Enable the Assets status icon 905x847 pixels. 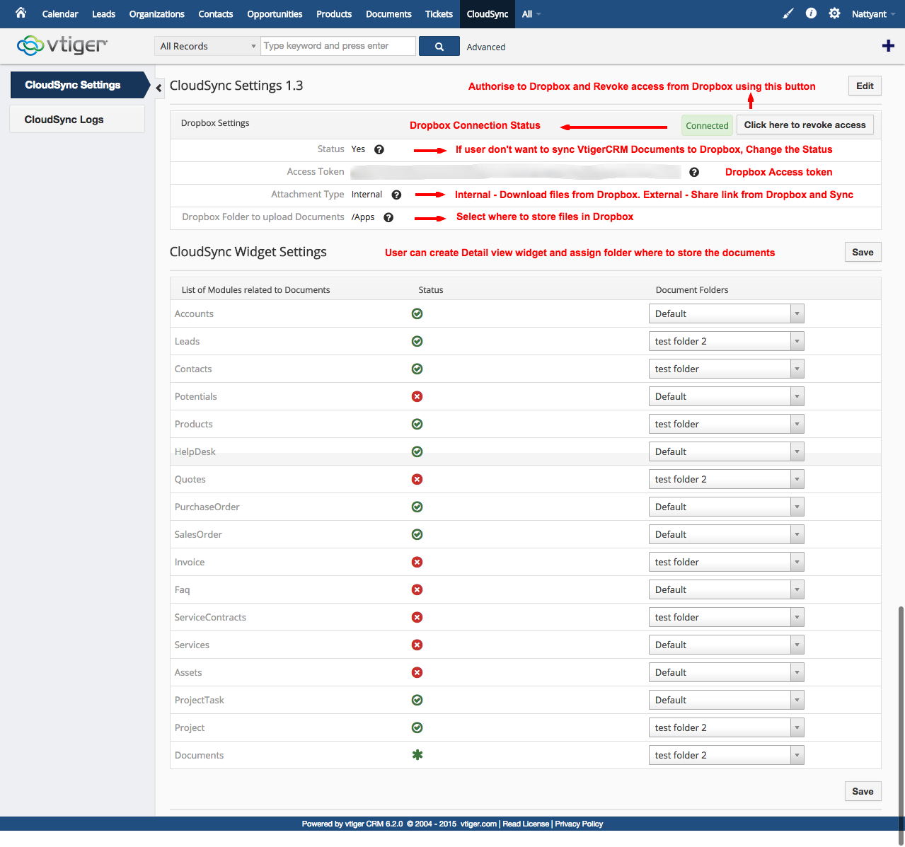click(417, 672)
